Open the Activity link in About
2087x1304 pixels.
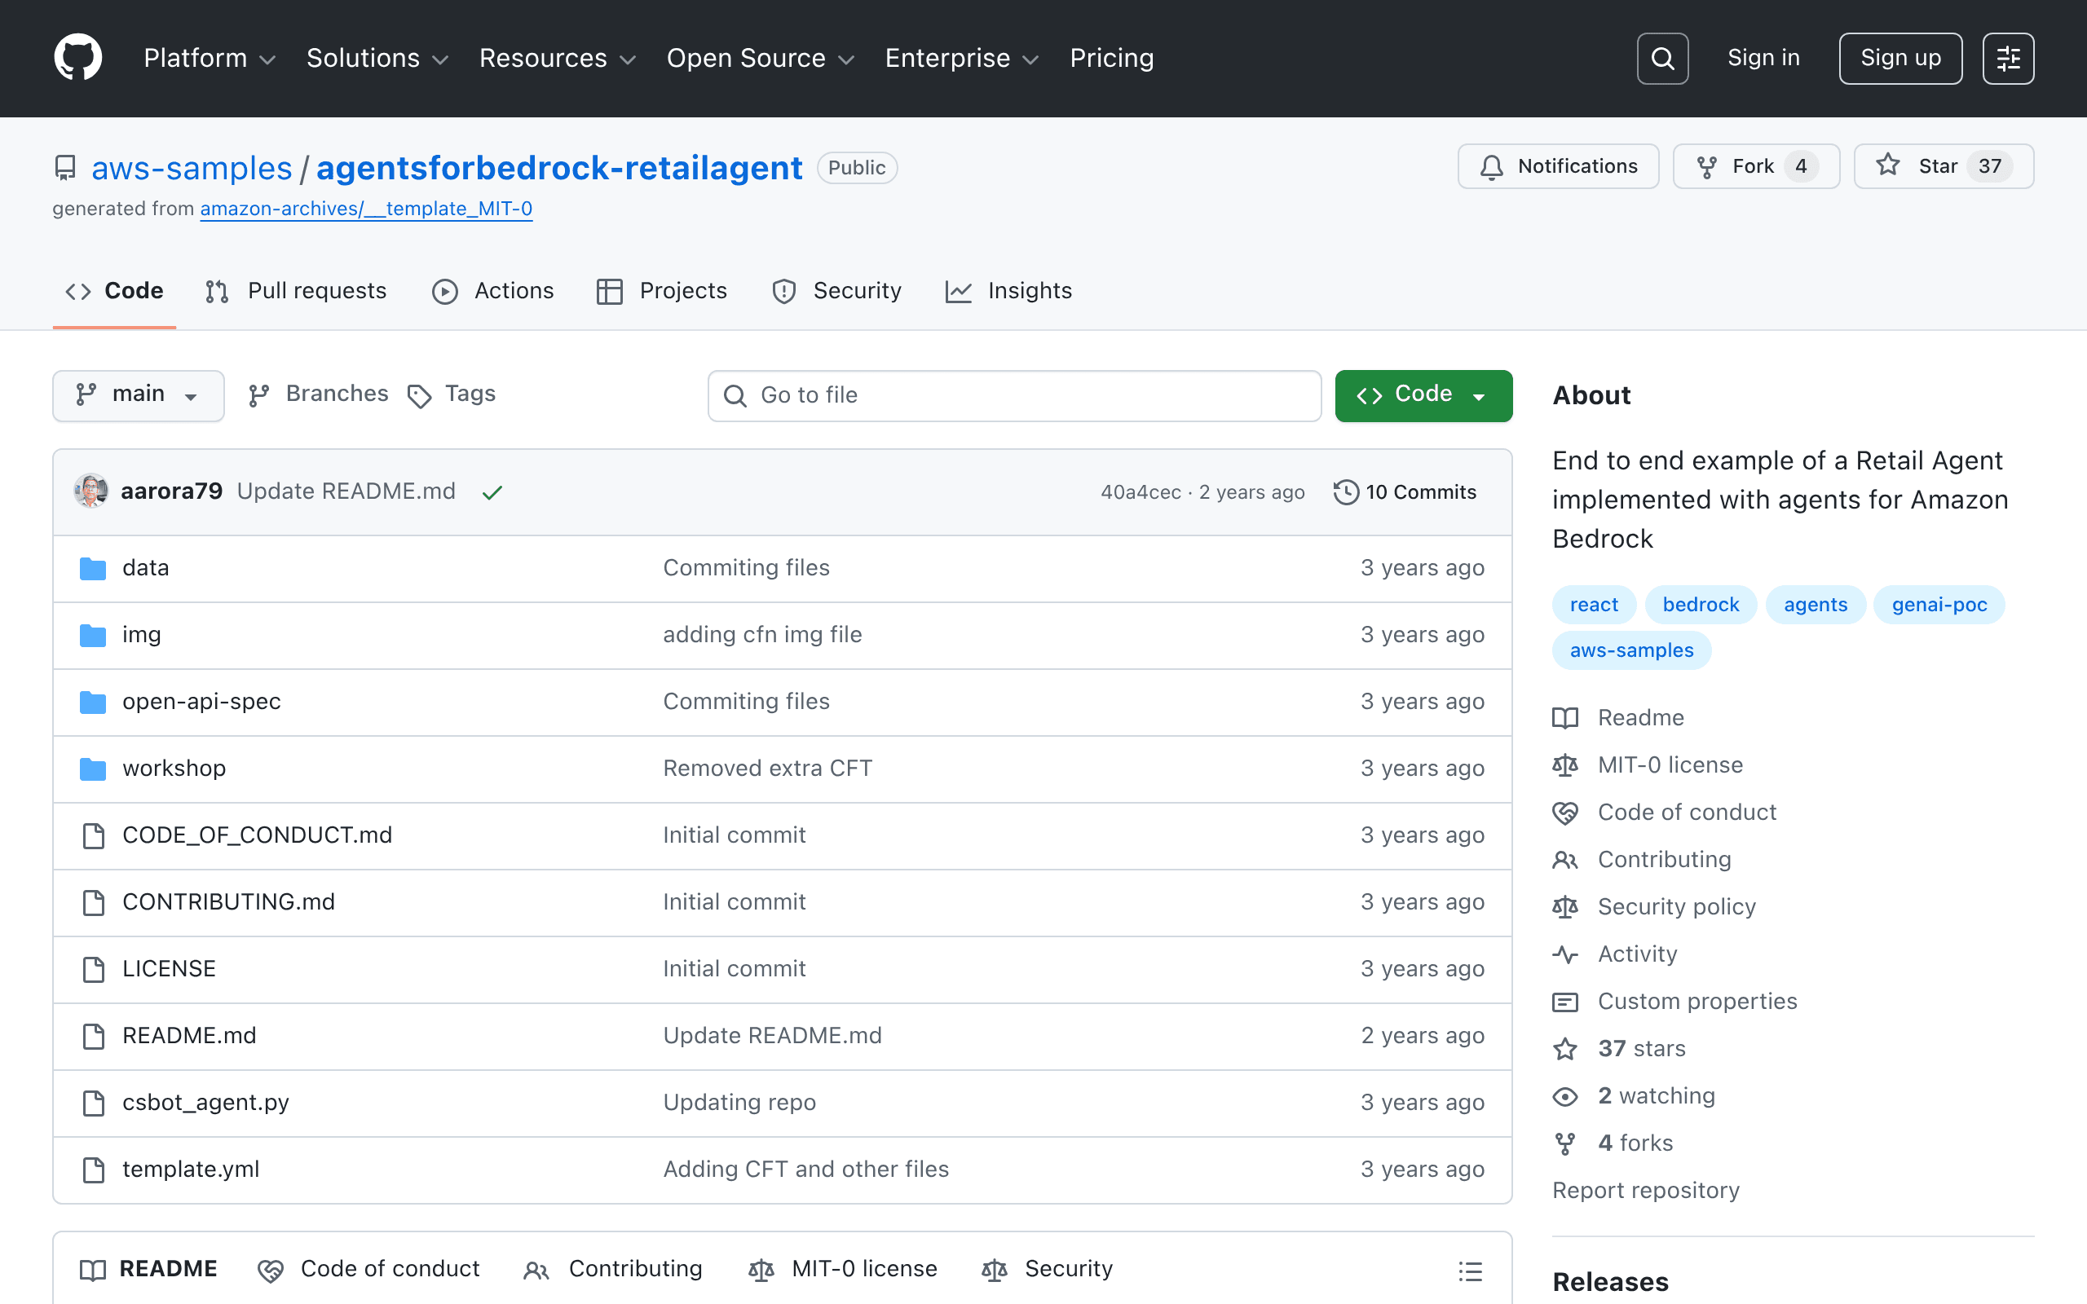[x=1615, y=954]
